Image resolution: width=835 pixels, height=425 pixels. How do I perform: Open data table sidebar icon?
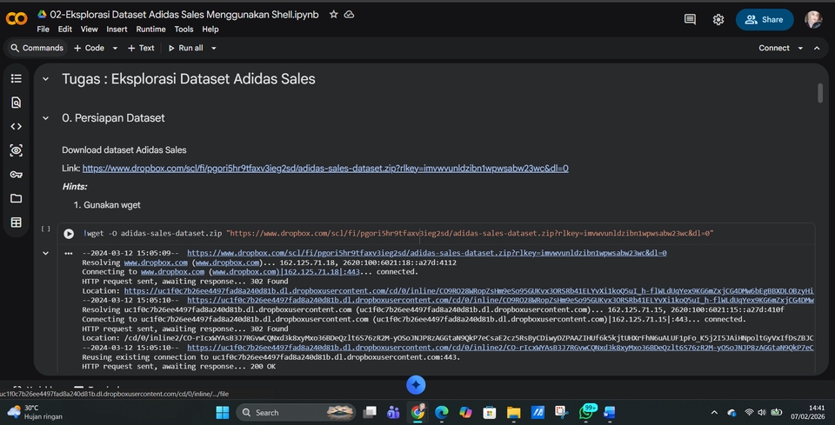tap(16, 222)
